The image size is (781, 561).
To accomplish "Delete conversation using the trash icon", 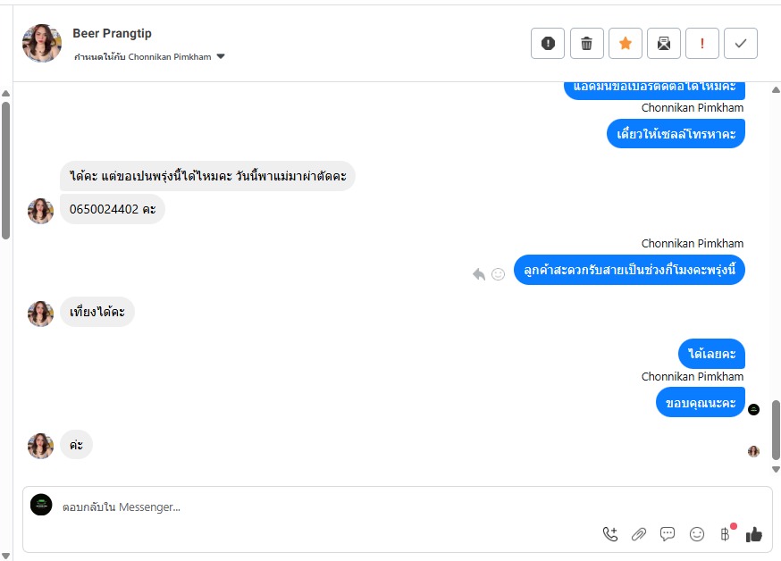I will click(586, 43).
